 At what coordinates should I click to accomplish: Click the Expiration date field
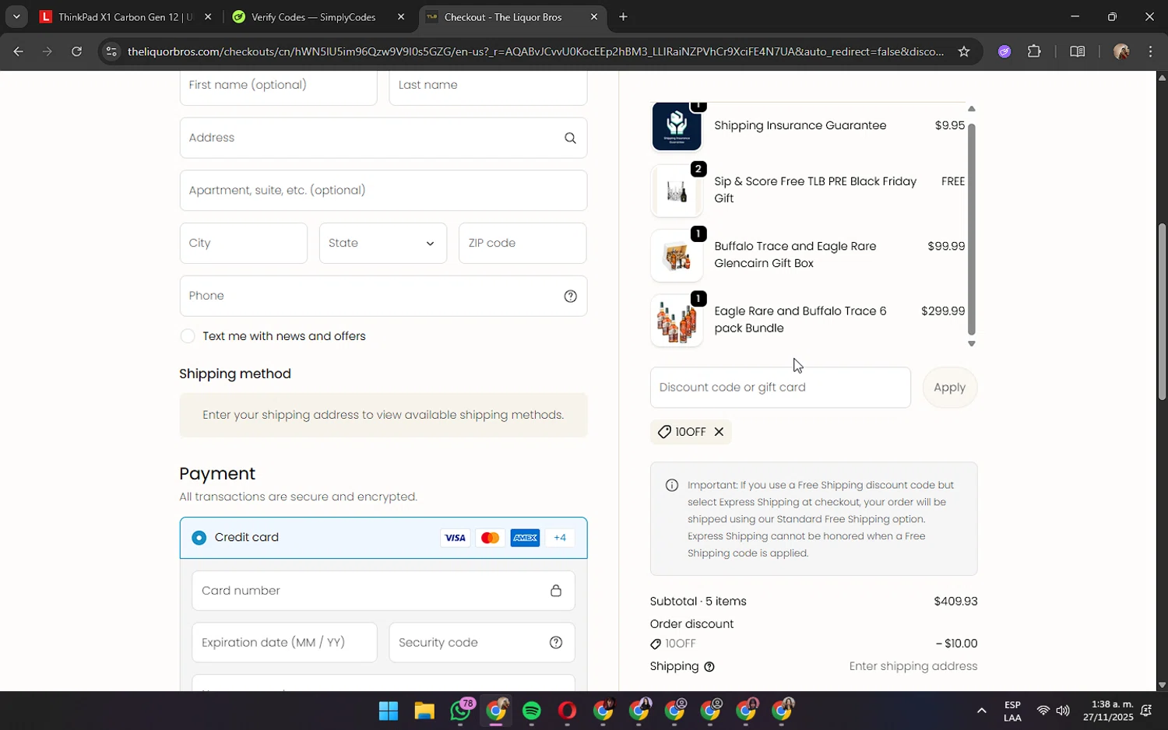click(284, 643)
